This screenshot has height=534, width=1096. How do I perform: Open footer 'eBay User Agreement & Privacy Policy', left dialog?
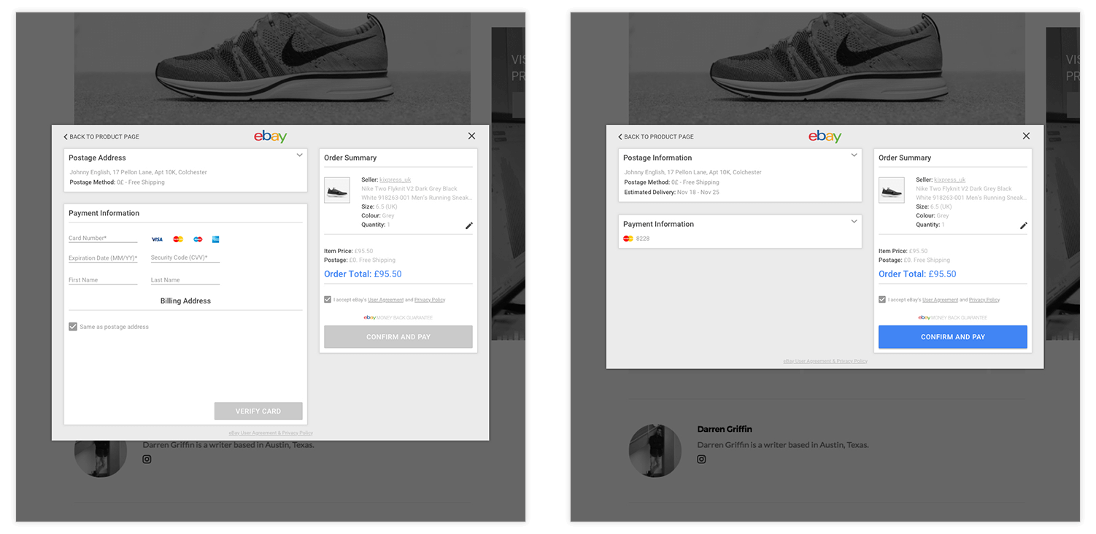coord(271,433)
